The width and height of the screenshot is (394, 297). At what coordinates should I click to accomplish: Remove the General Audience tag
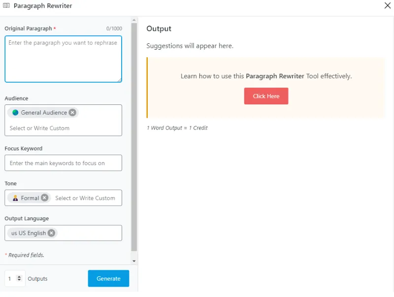point(72,112)
